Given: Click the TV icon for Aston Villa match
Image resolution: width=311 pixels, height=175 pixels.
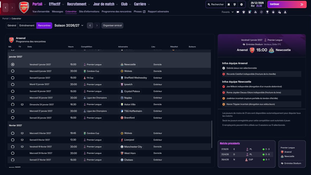Looking at the screenshot, I should (x=22, y=104).
